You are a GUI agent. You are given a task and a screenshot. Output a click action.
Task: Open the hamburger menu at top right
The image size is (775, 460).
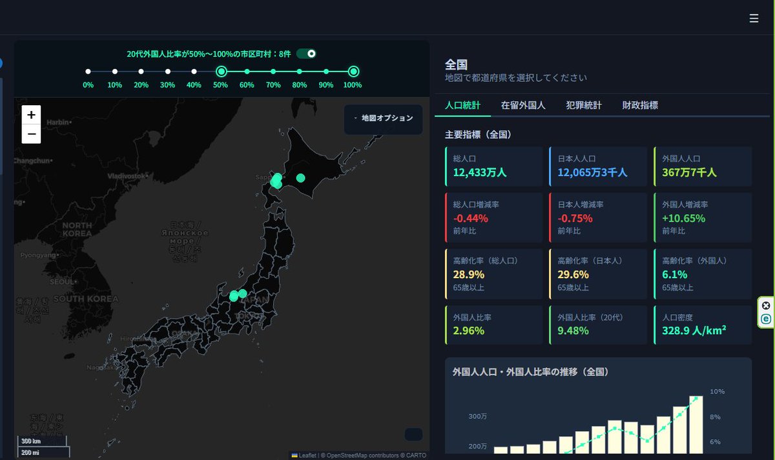click(754, 18)
